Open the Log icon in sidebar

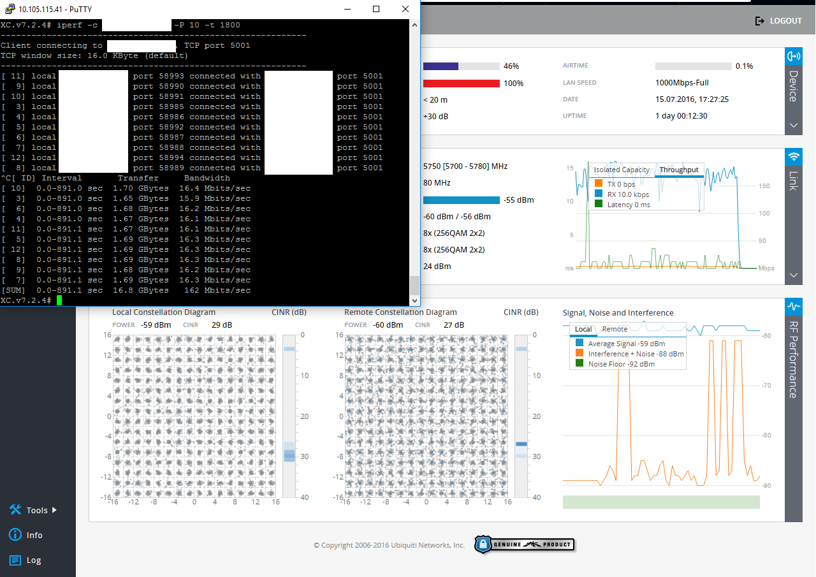15,560
